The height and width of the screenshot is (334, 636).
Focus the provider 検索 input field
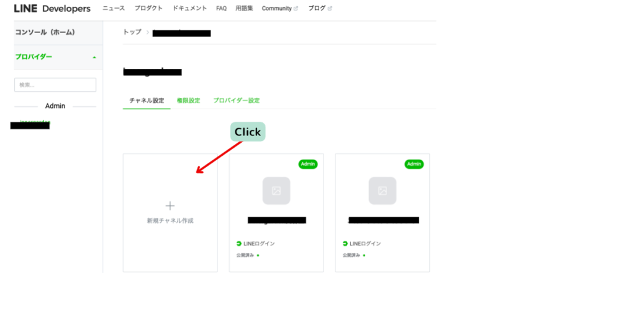click(55, 84)
